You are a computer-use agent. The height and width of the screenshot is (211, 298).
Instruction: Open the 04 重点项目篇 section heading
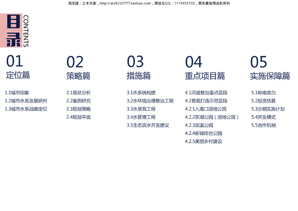click(205, 68)
